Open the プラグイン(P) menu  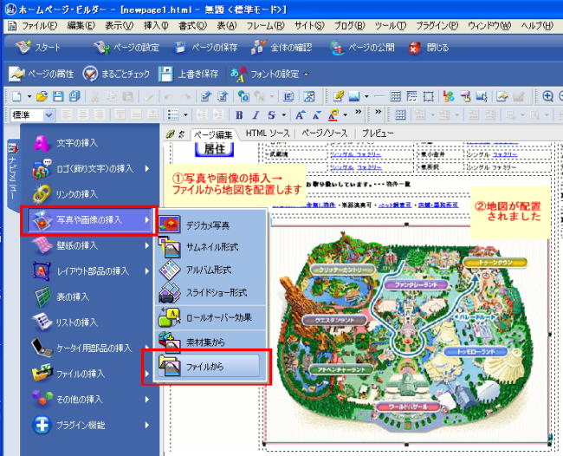click(x=437, y=26)
